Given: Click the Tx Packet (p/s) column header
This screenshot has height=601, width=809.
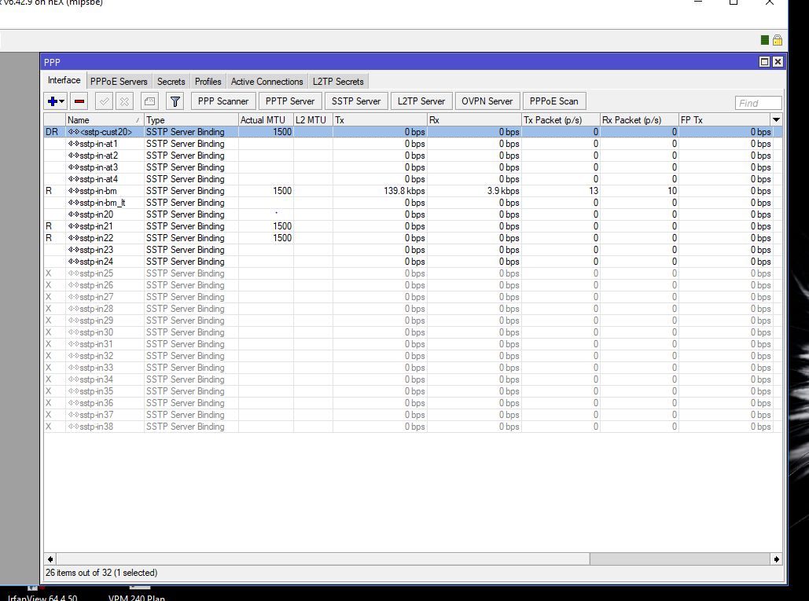Looking at the screenshot, I should click(561, 119).
